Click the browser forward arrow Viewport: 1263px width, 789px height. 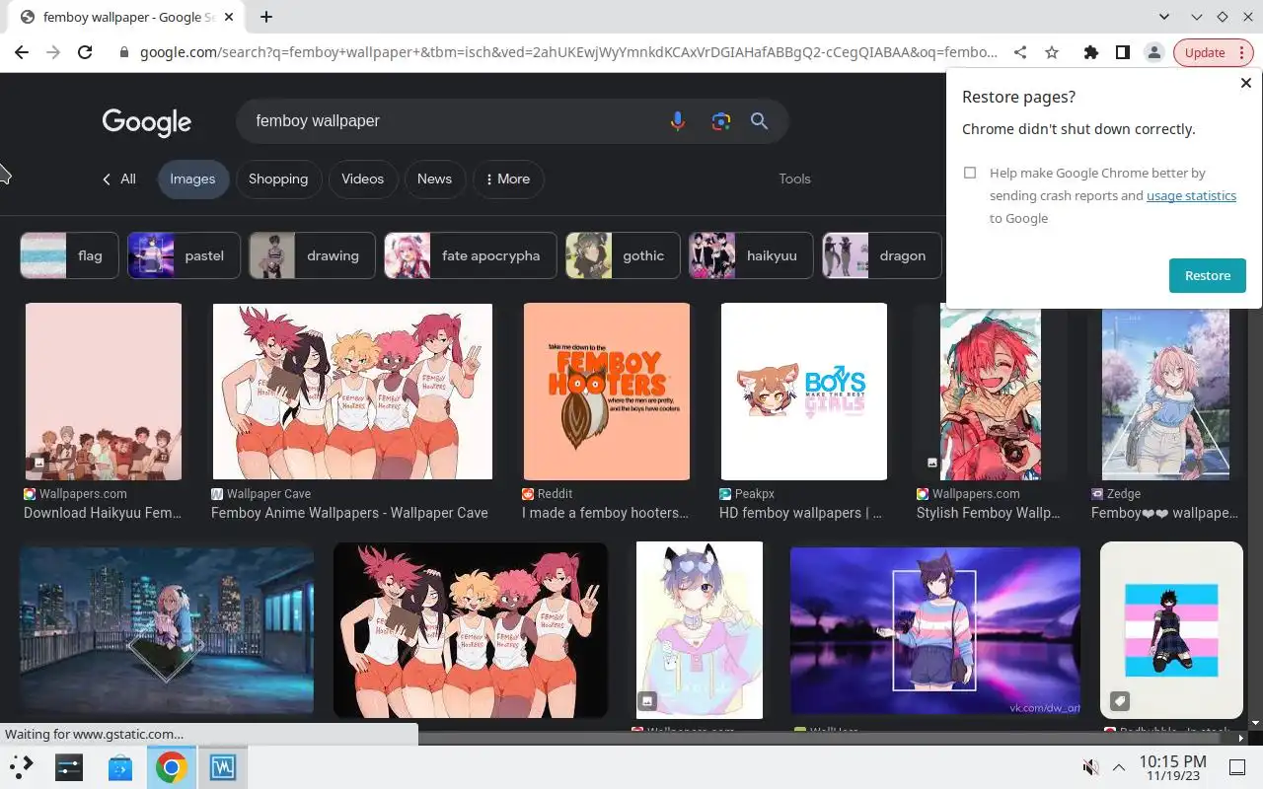click(x=53, y=52)
